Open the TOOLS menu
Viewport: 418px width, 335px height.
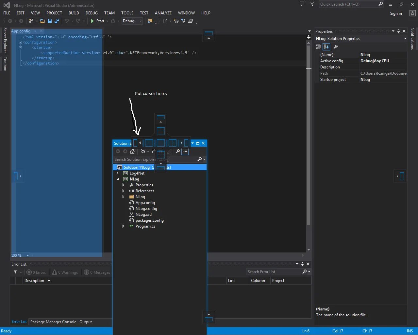[127, 13]
